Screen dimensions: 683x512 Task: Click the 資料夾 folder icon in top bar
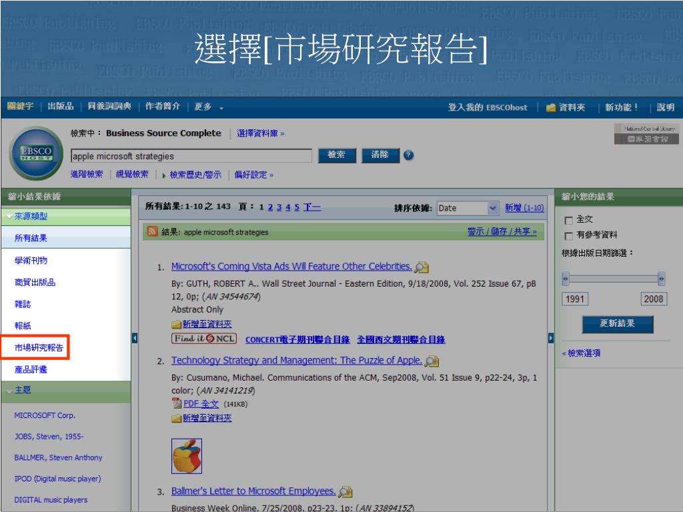[551, 107]
